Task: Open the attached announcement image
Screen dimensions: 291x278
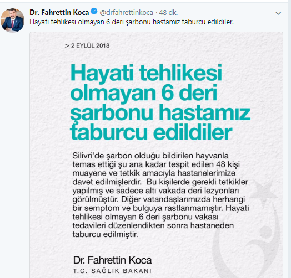Action: pos(156,155)
